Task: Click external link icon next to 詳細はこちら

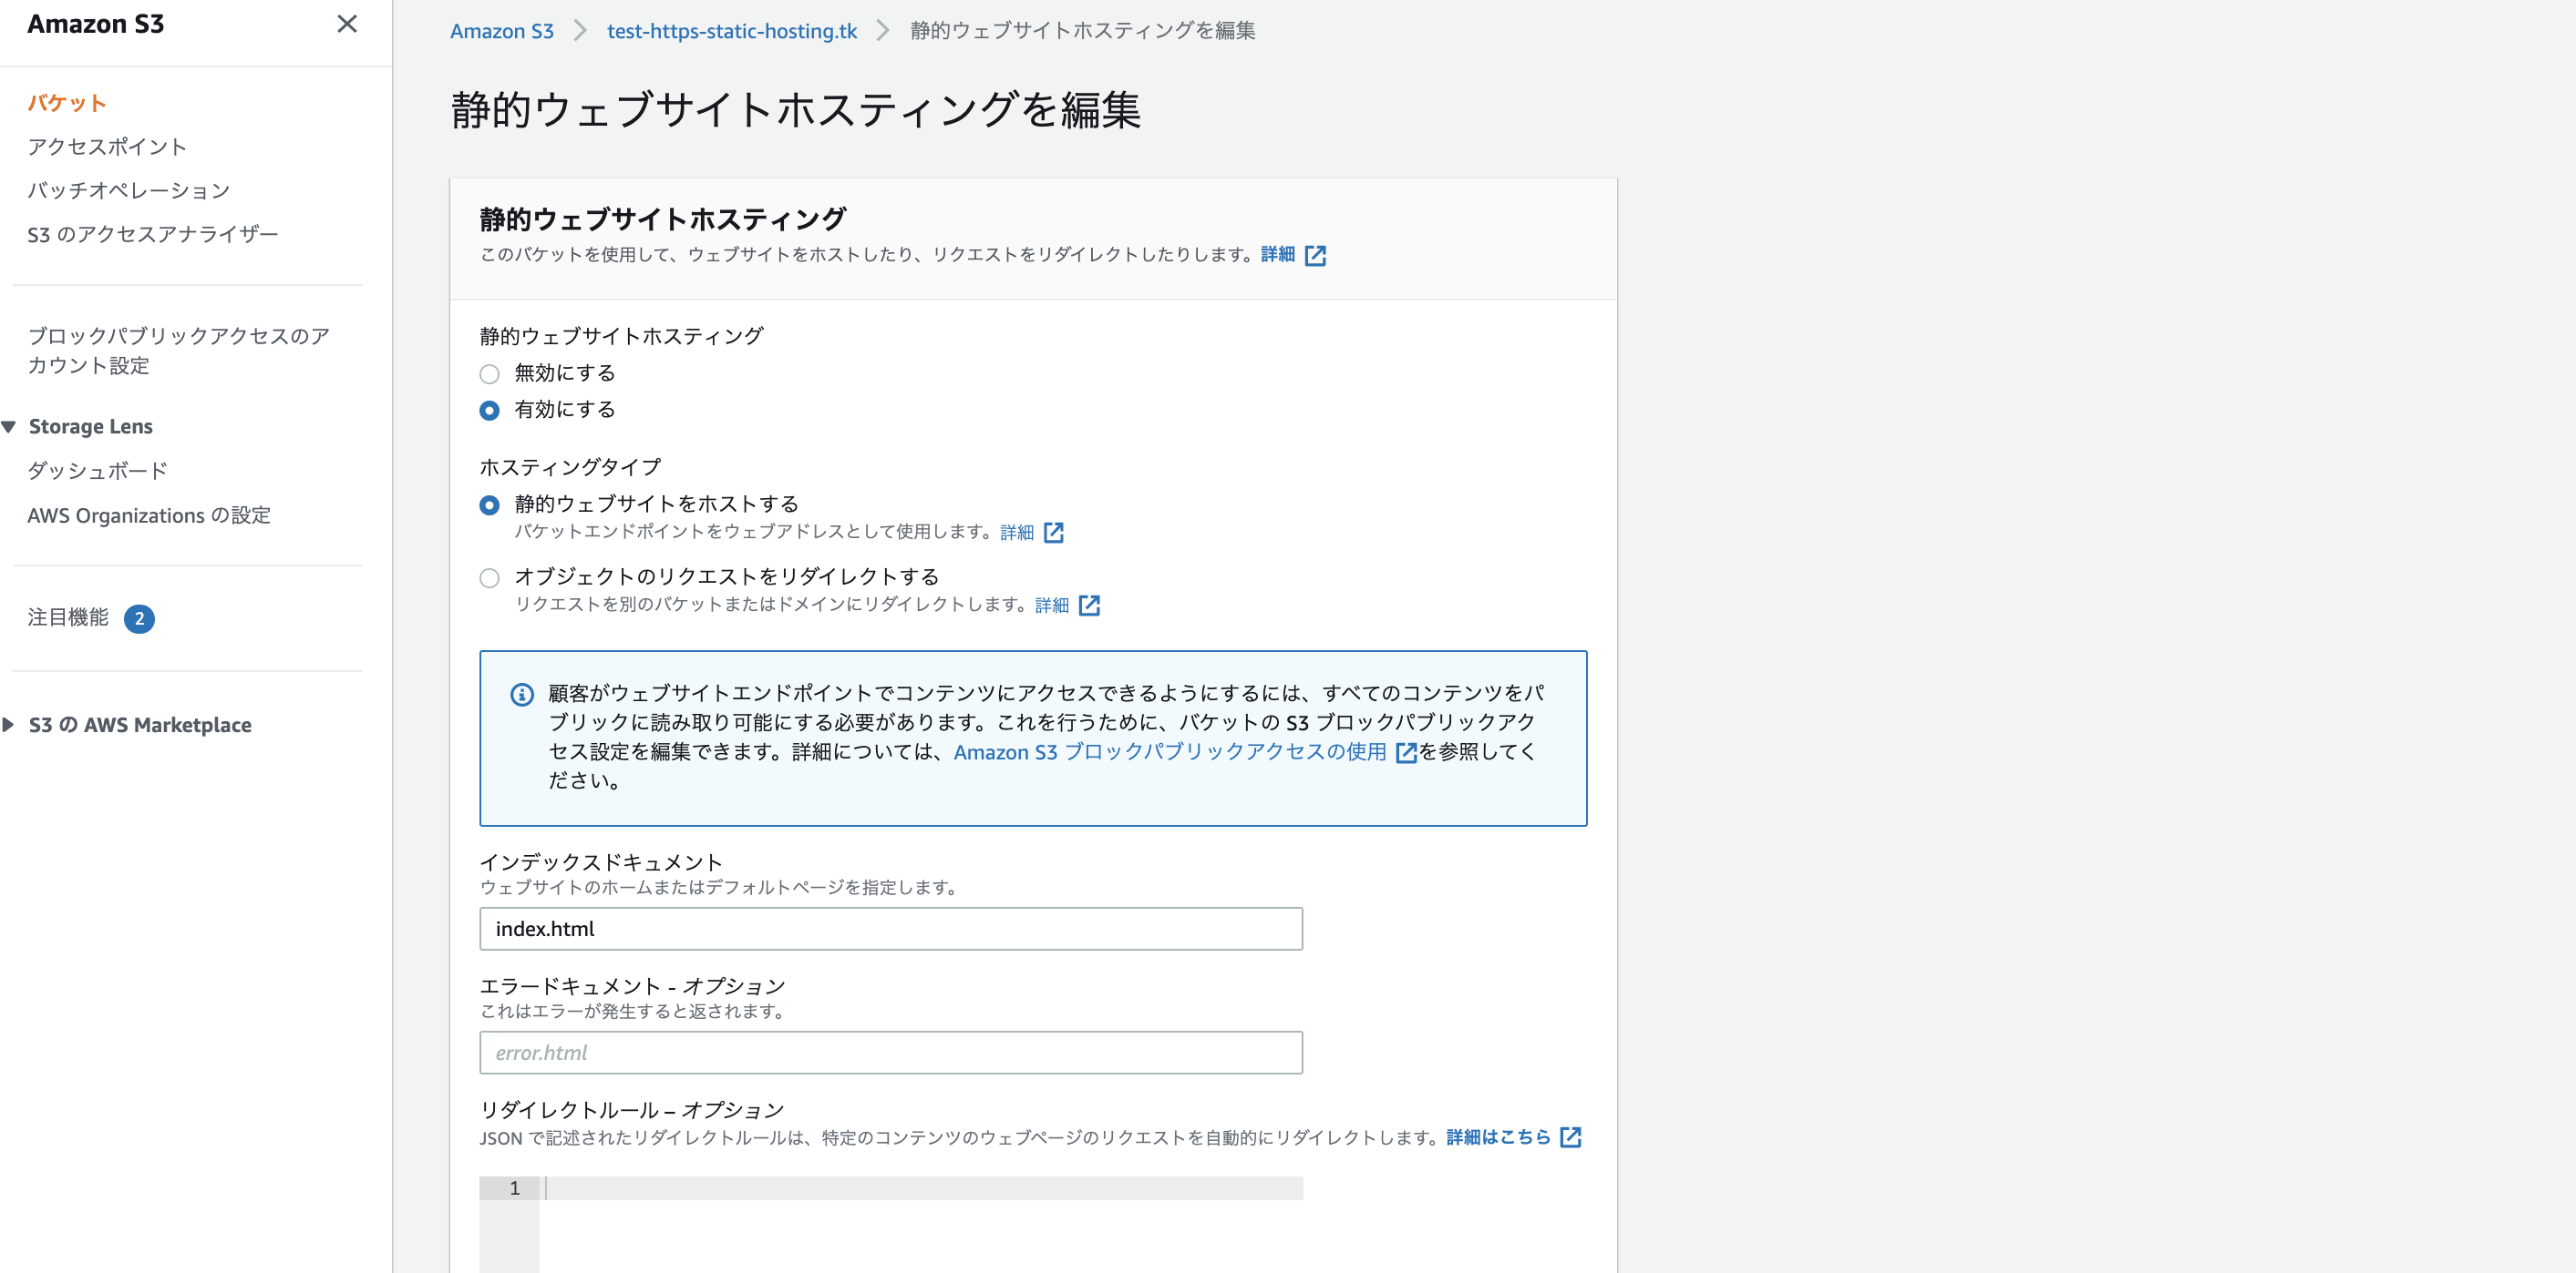Action: point(1570,1137)
